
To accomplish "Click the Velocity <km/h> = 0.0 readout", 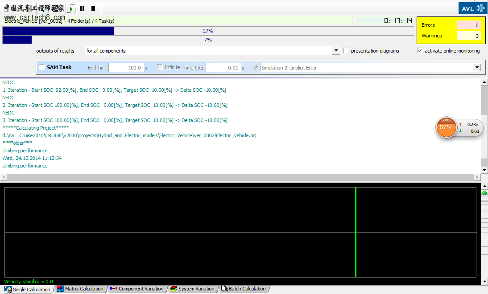I will 28,282.
